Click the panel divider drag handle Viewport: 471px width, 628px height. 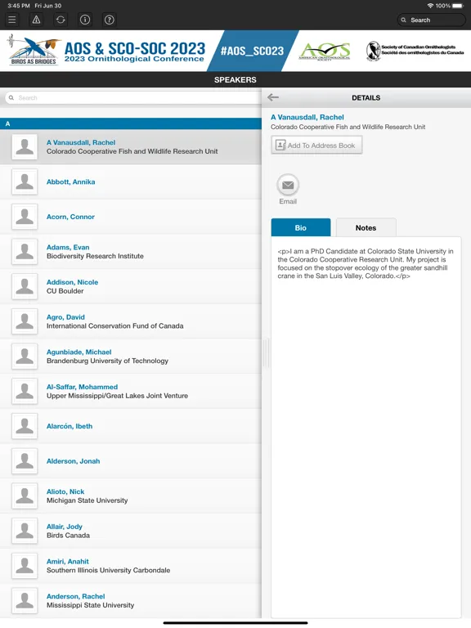click(x=266, y=353)
